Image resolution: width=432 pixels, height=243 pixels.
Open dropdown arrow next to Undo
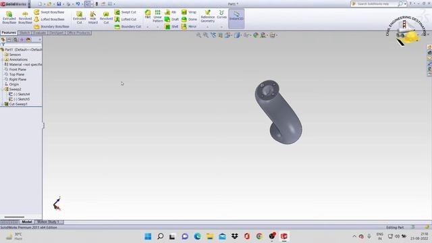click(x=82, y=4)
